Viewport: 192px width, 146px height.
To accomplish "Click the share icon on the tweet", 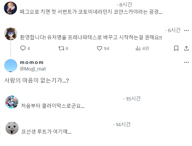I will pos(186,48).
